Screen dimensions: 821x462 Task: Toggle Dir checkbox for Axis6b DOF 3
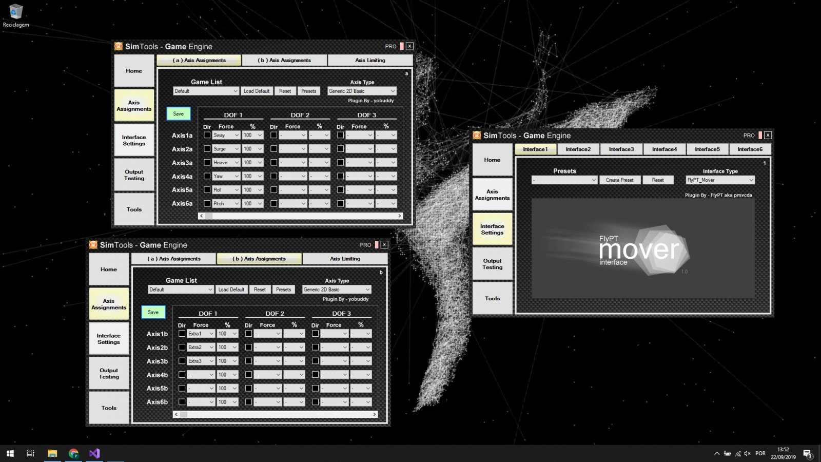(x=316, y=402)
